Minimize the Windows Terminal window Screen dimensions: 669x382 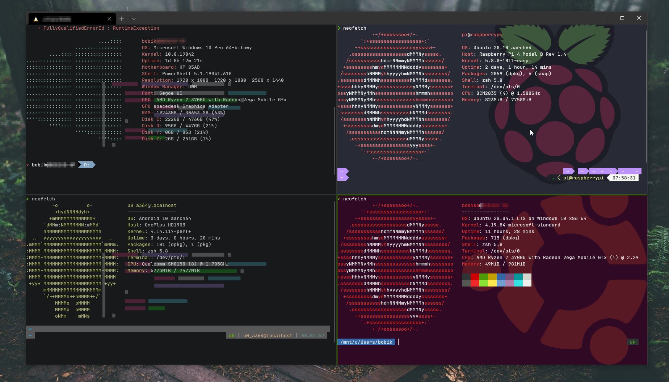pyautogui.click(x=606, y=18)
